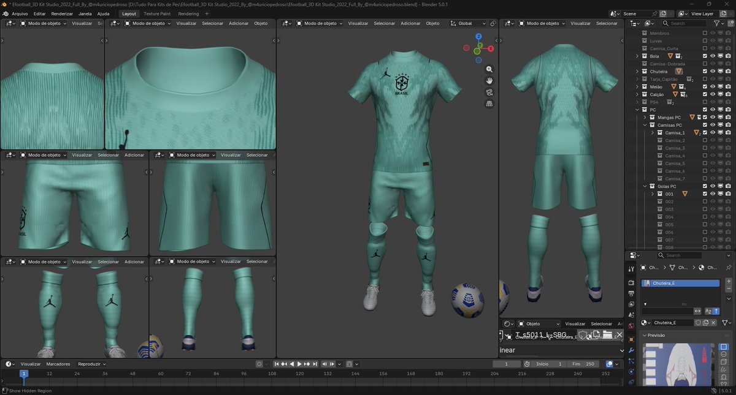Open the Scene properties tab
Viewport: 736px width, 395px height.
631,315
